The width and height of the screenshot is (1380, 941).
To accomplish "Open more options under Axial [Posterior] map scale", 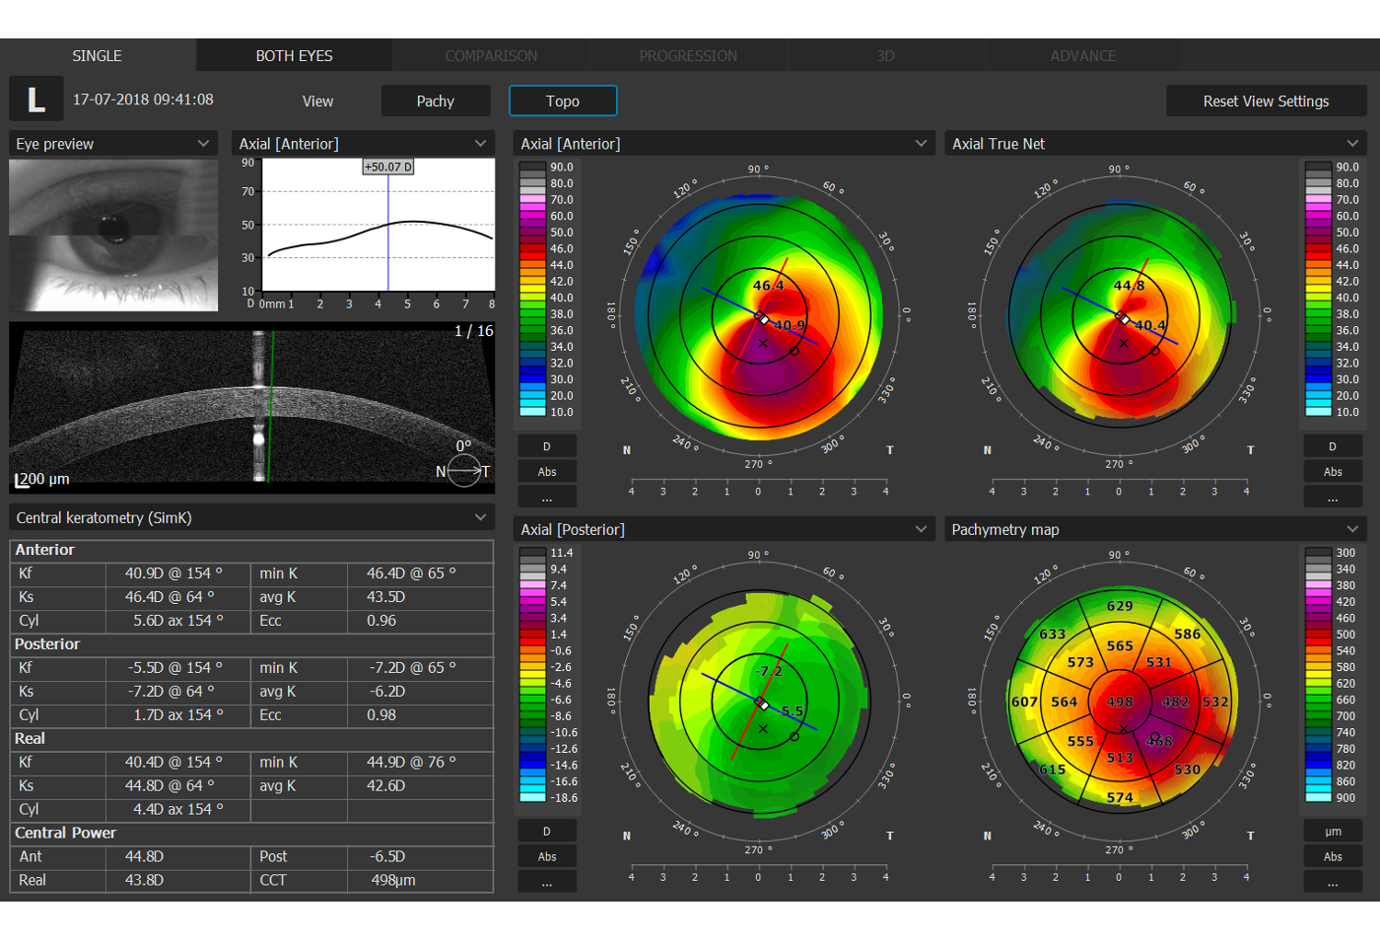I will click(x=547, y=882).
